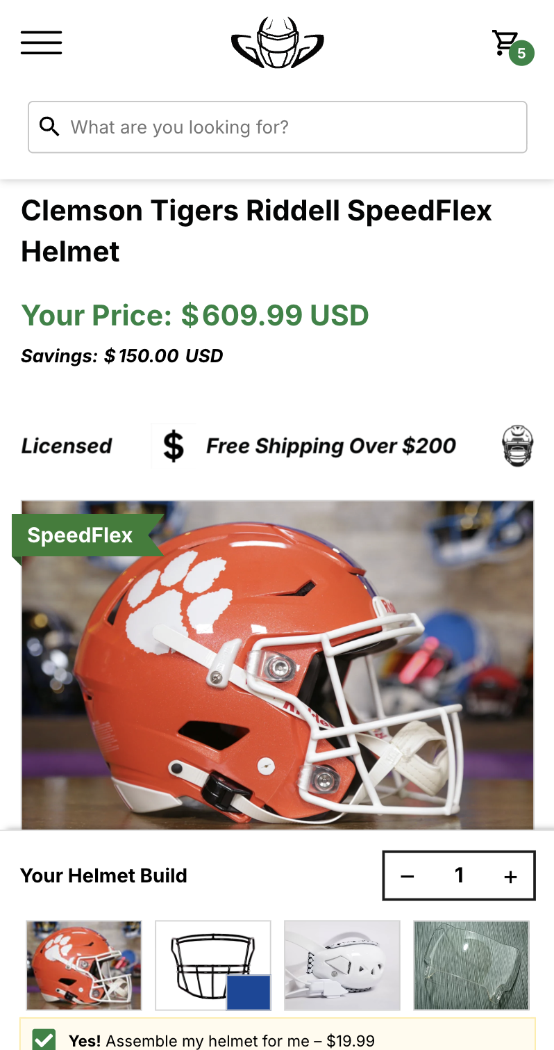Click the dollar sign shipping icon

coord(174,446)
